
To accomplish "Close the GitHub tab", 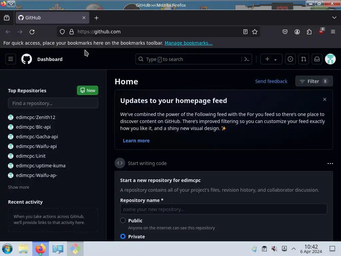I will pos(84,18).
